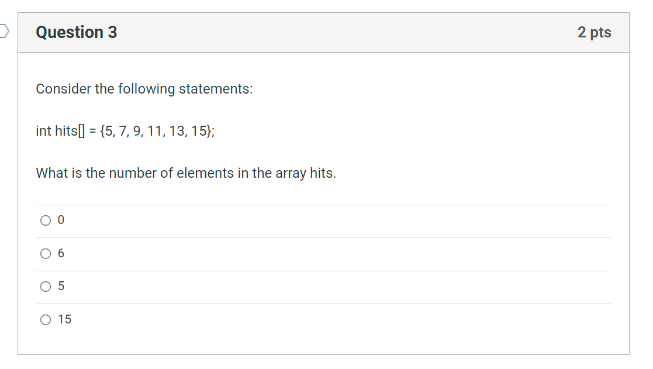Click the Consider the following statements text
Image resolution: width=653 pixels, height=369 pixels.
coord(144,89)
